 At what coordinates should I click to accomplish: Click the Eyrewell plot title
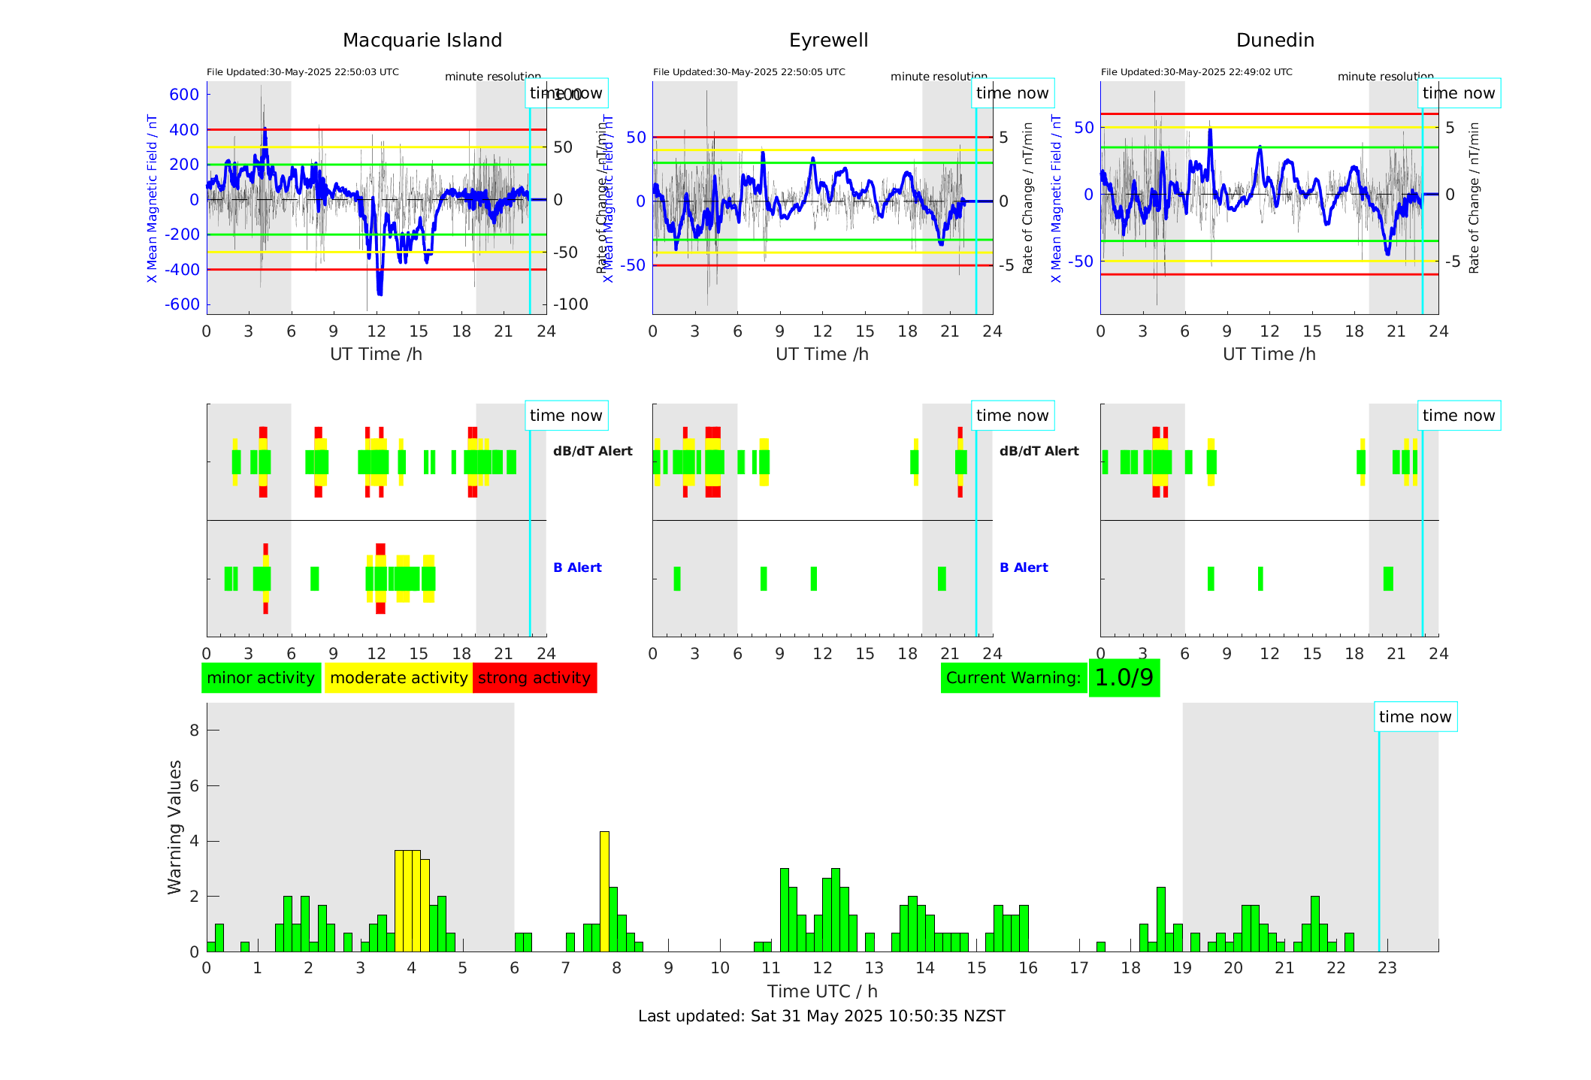pyautogui.click(x=828, y=41)
